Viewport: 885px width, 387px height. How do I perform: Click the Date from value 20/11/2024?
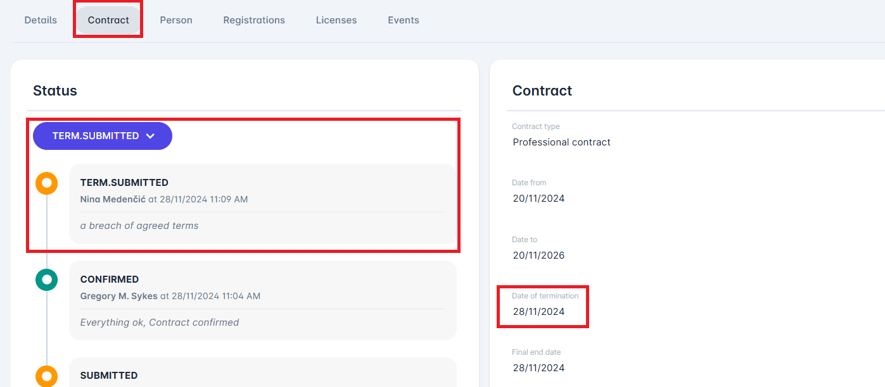[538, 199]
